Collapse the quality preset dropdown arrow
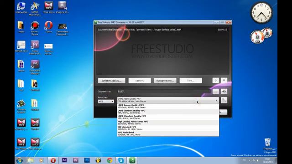This screenshot has height=164, width=292. pos(216,100)
